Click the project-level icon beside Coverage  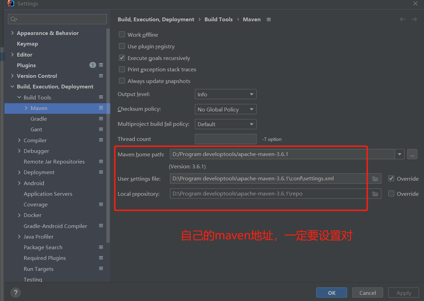[101, 204]
